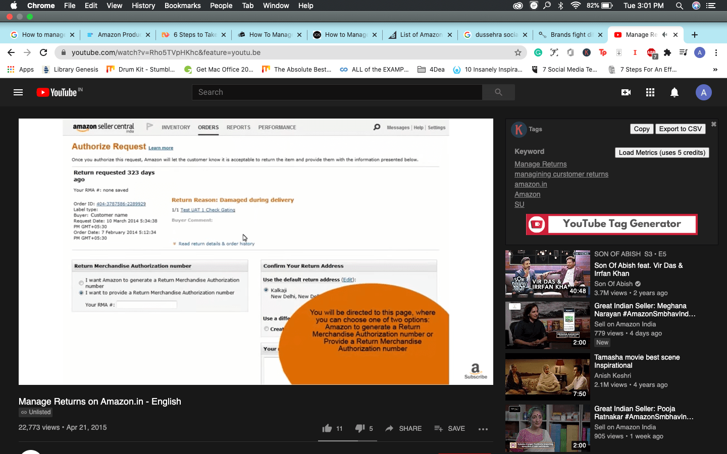
Task: Click the YouTube notifications bell
Action: coord(674,92)
